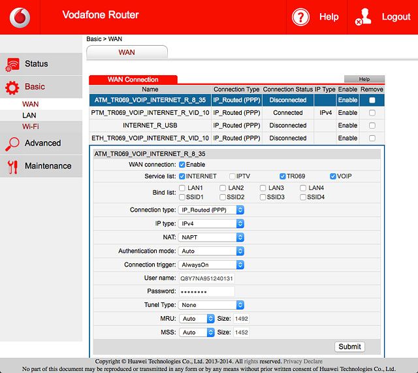
Task: Open the Authentication mode dropdown
Action: tap(211, 251)
